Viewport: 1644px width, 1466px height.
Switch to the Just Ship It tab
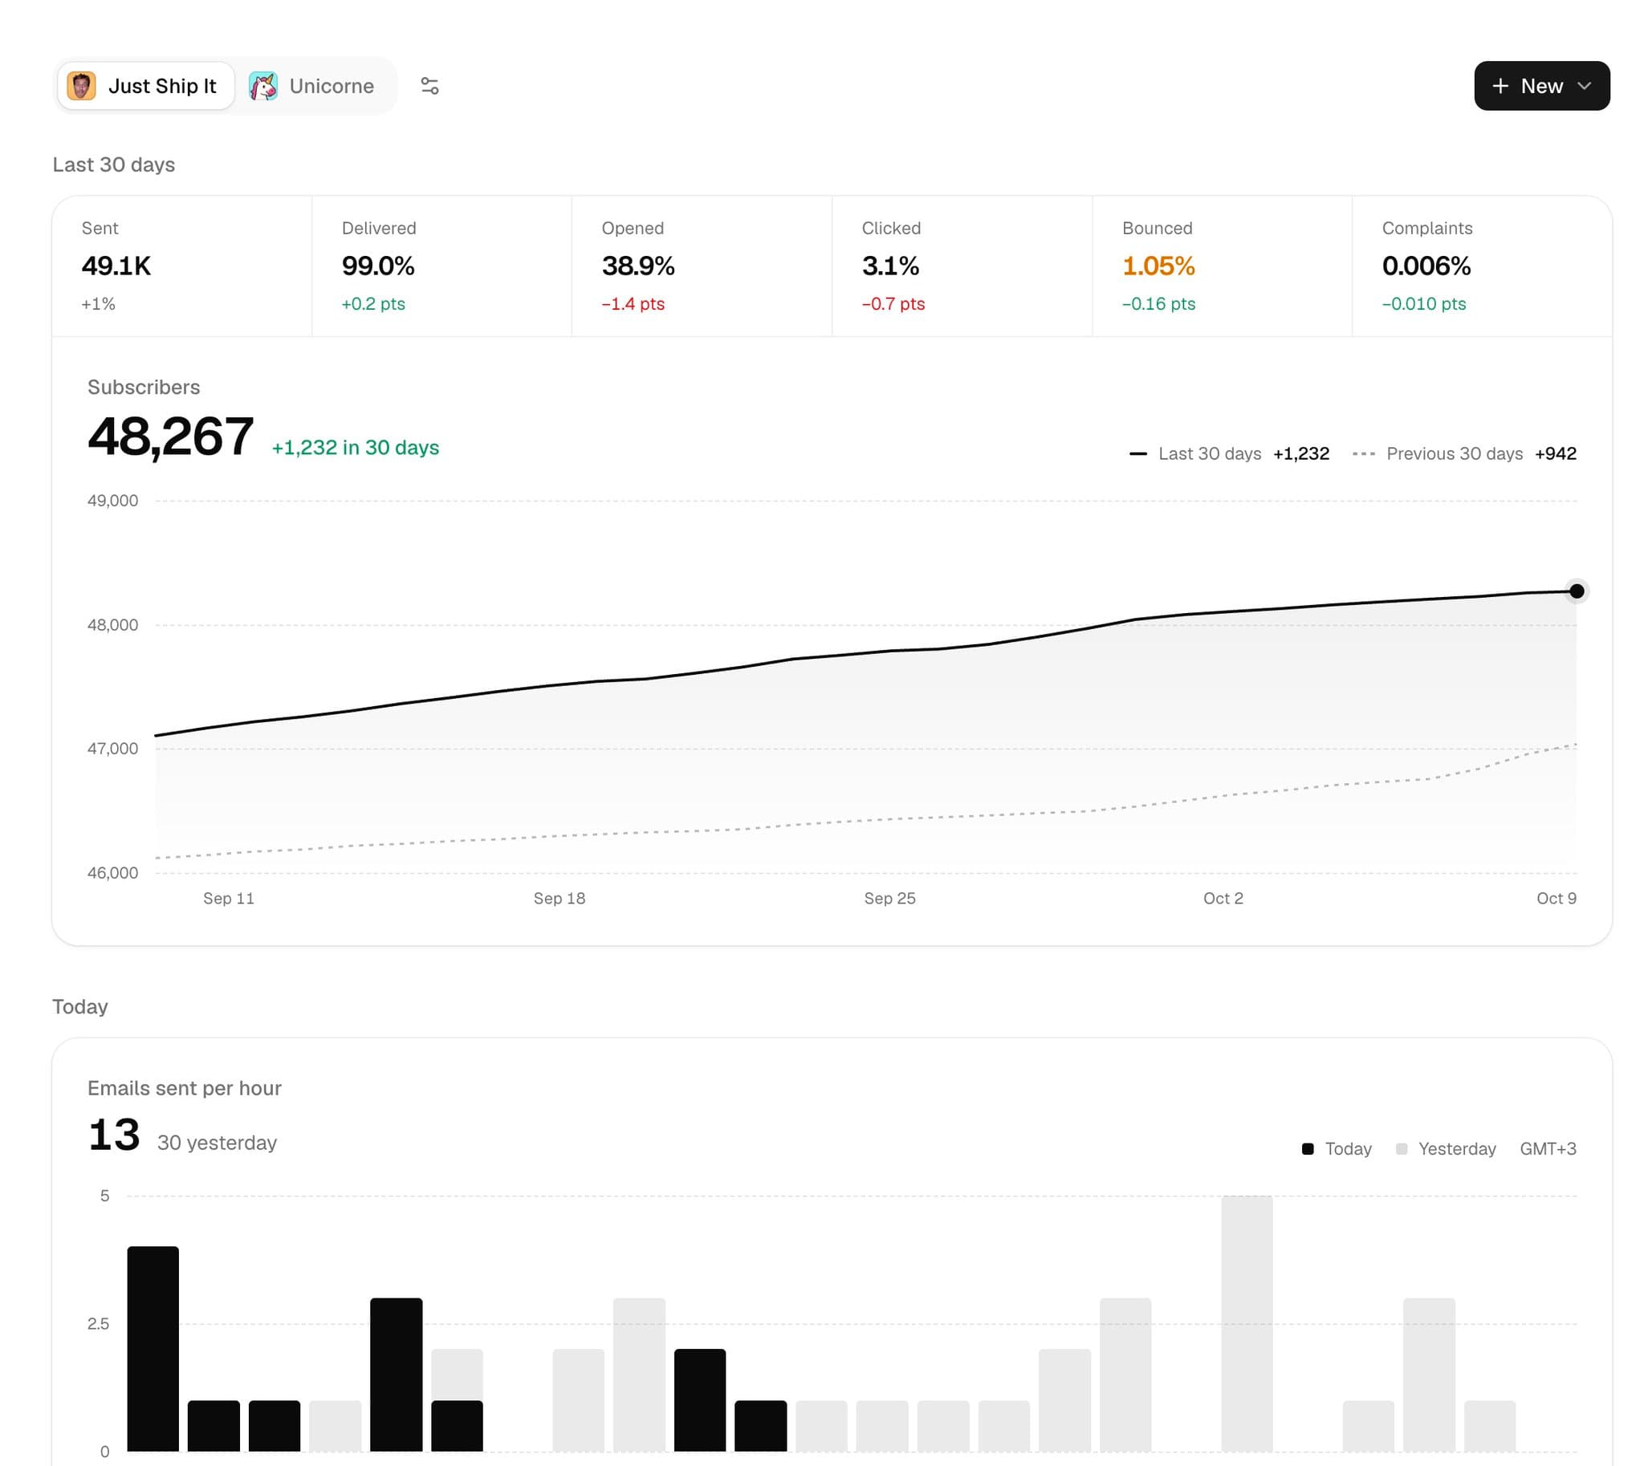point(146,85)
